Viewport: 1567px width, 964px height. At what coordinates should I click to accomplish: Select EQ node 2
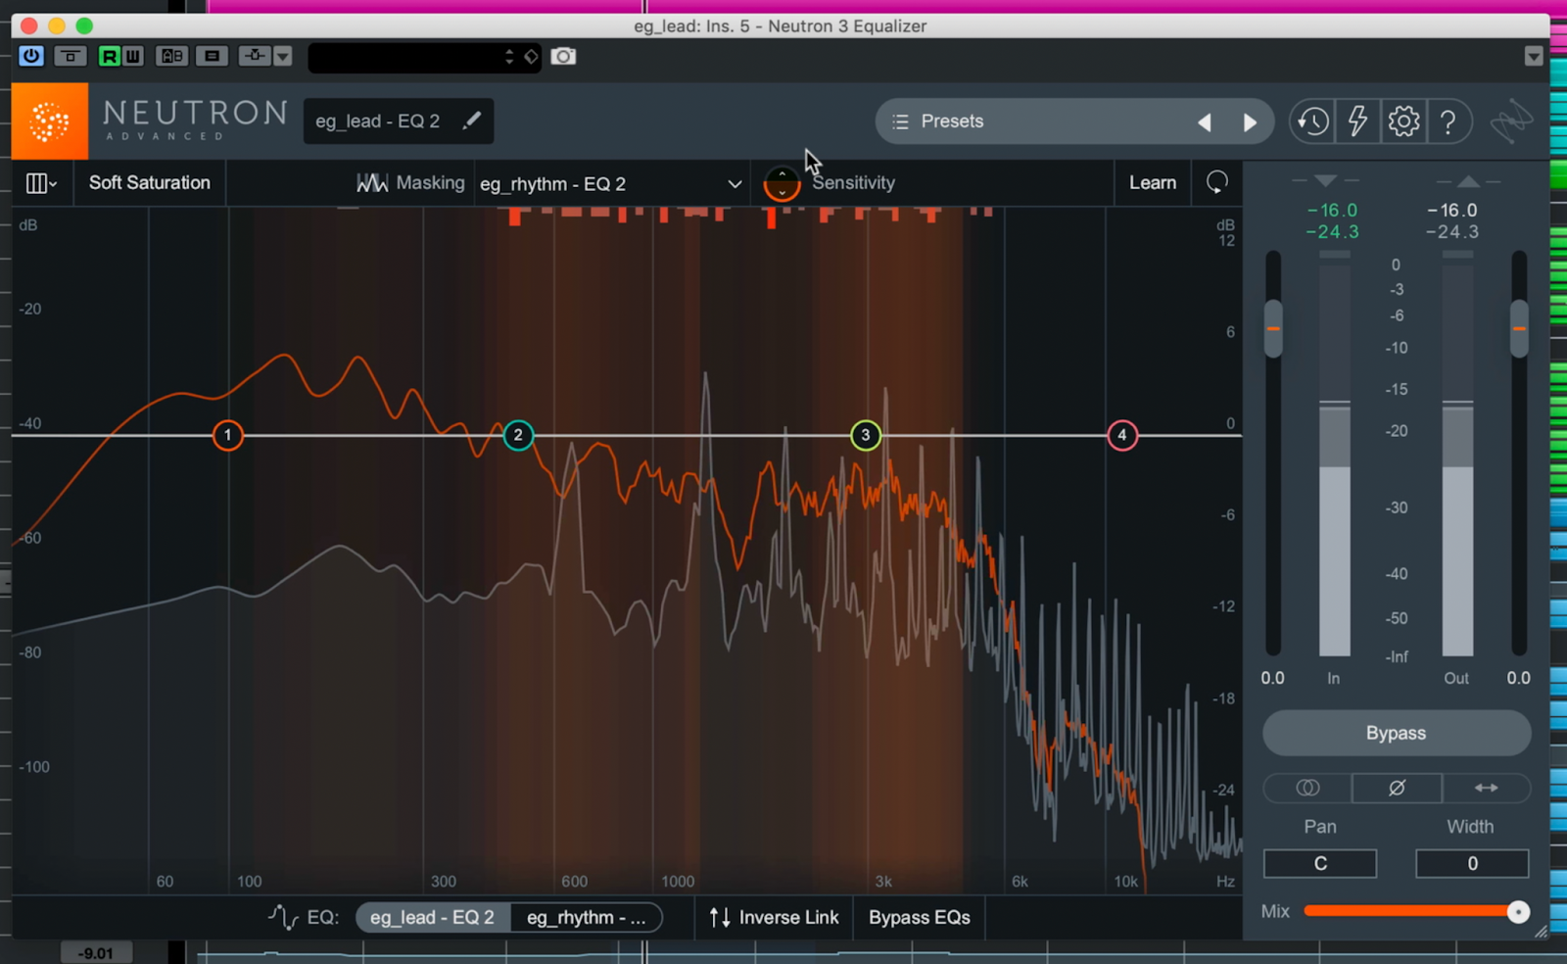(518, 435)
